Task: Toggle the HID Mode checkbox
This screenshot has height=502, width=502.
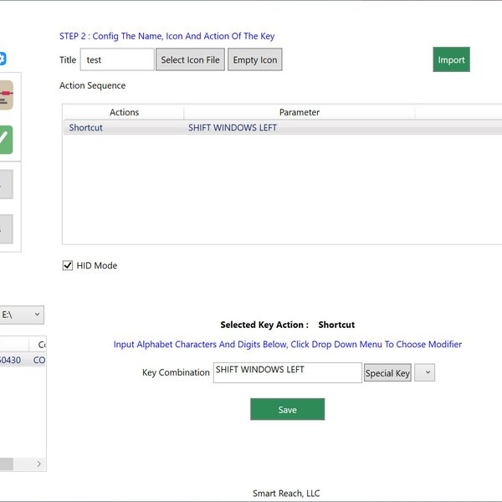Action: (x=68, y=265)
